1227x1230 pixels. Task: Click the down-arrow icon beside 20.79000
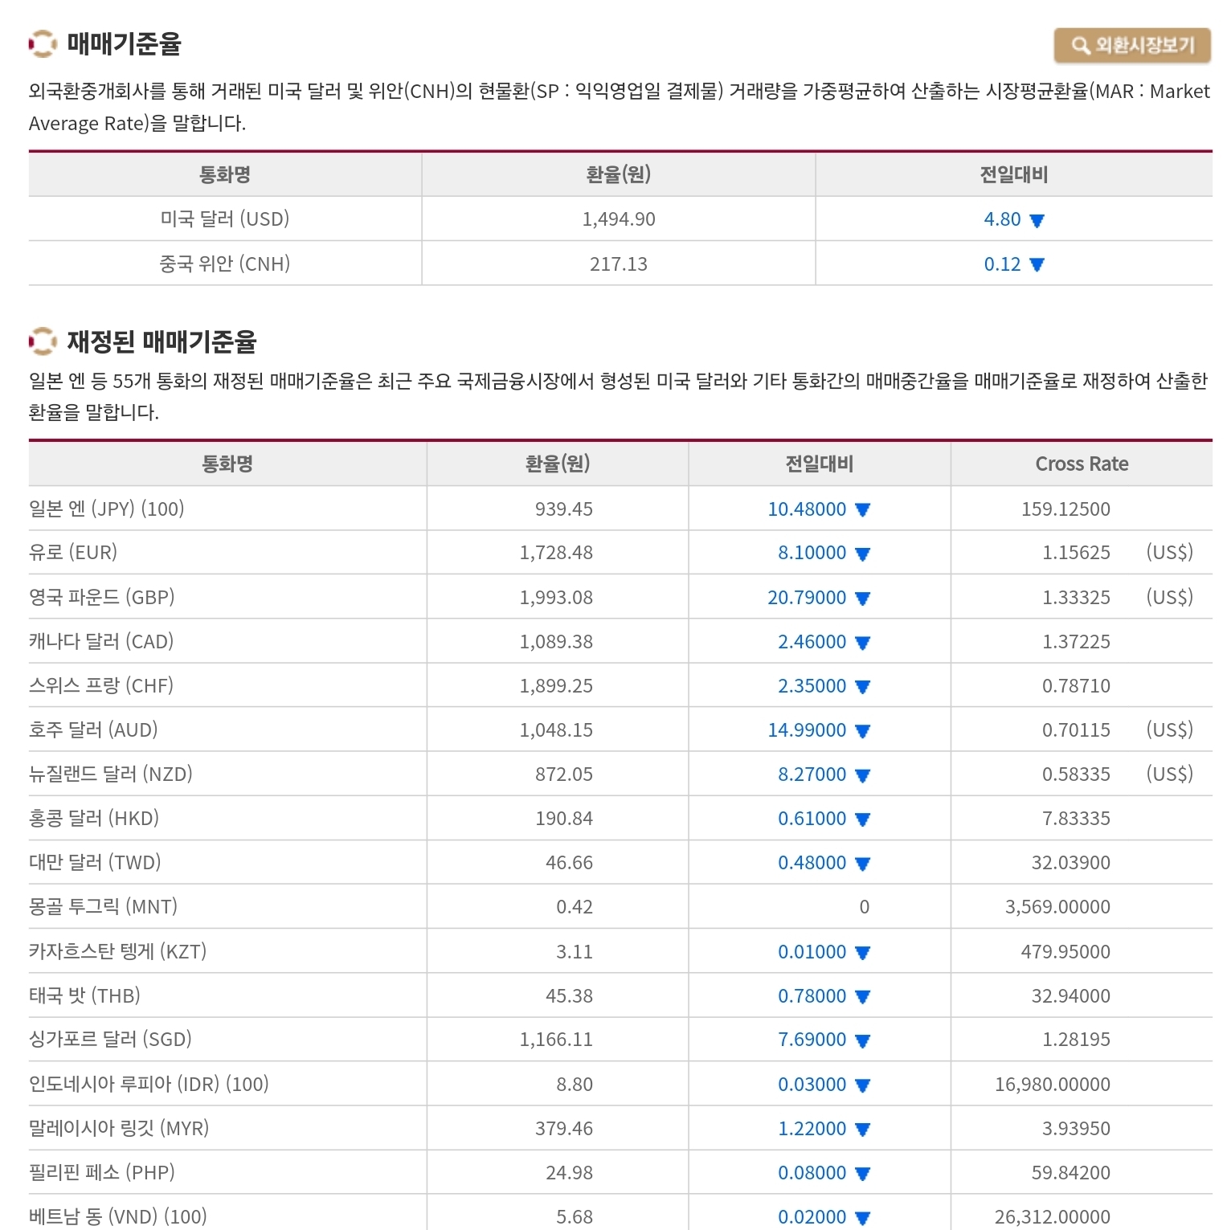863,599
